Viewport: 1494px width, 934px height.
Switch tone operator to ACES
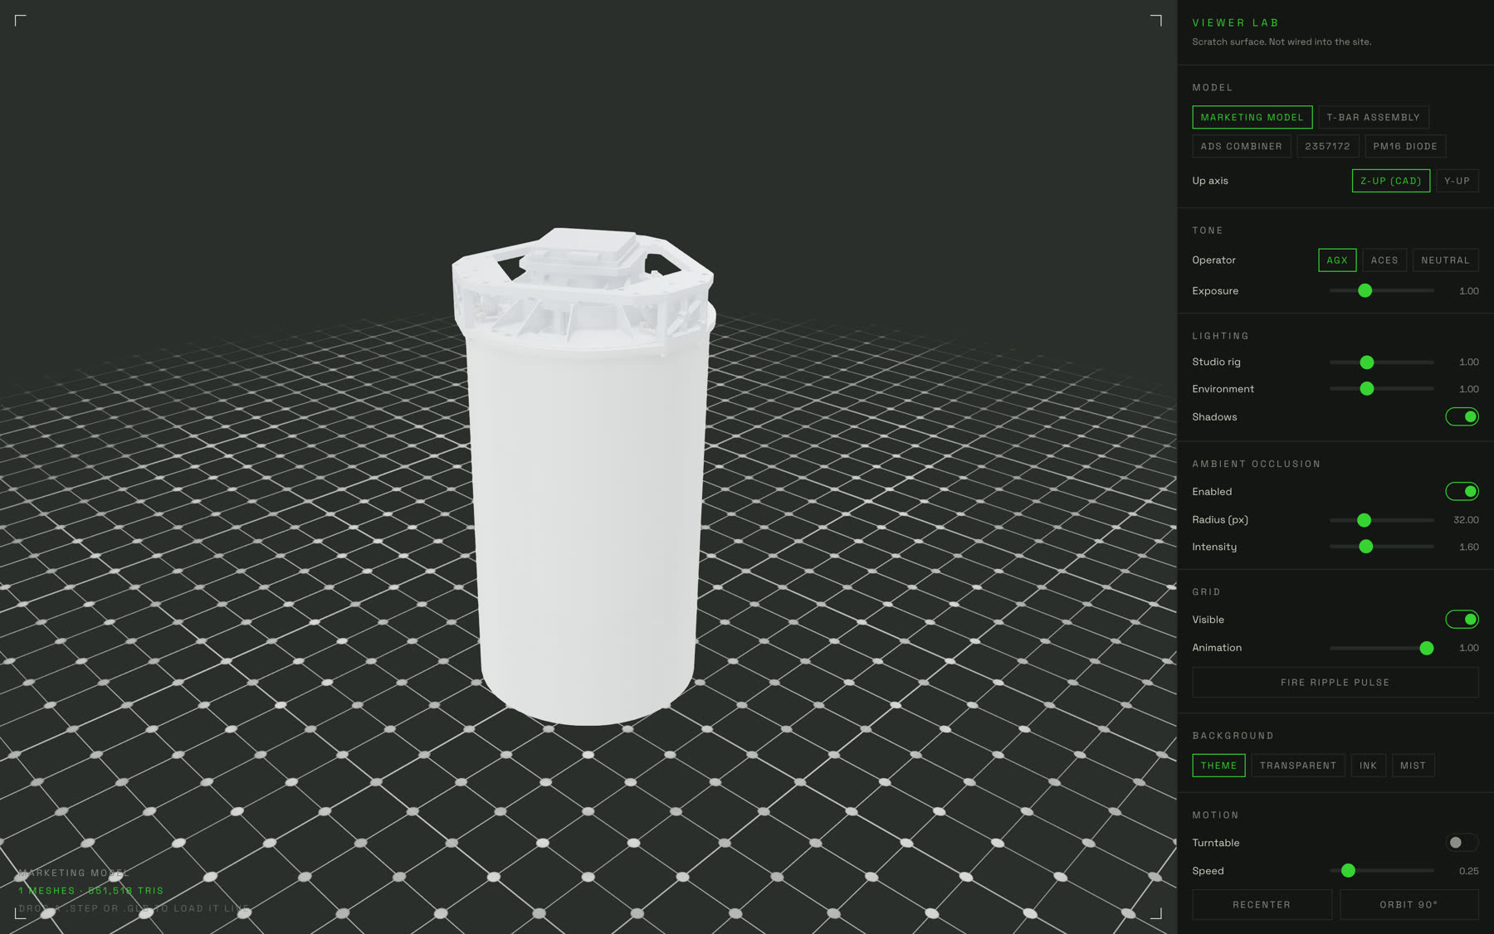(x=1384, y=260)
